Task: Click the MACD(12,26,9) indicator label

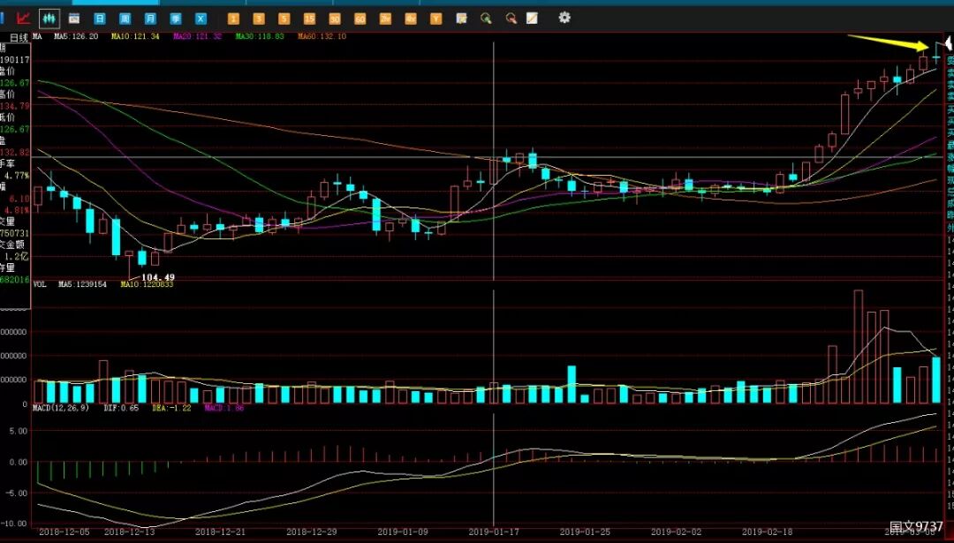Action: pos(61,408)
